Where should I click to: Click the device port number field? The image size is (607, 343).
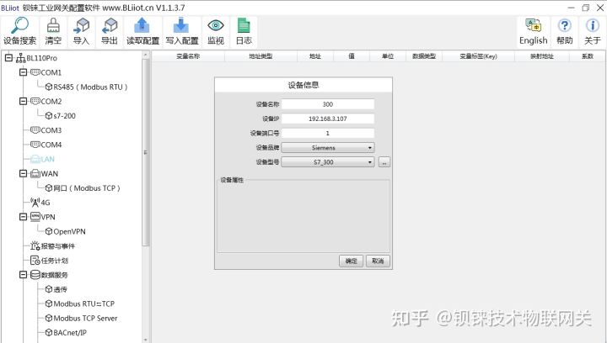pyautogui.click(x=328, y=133)
